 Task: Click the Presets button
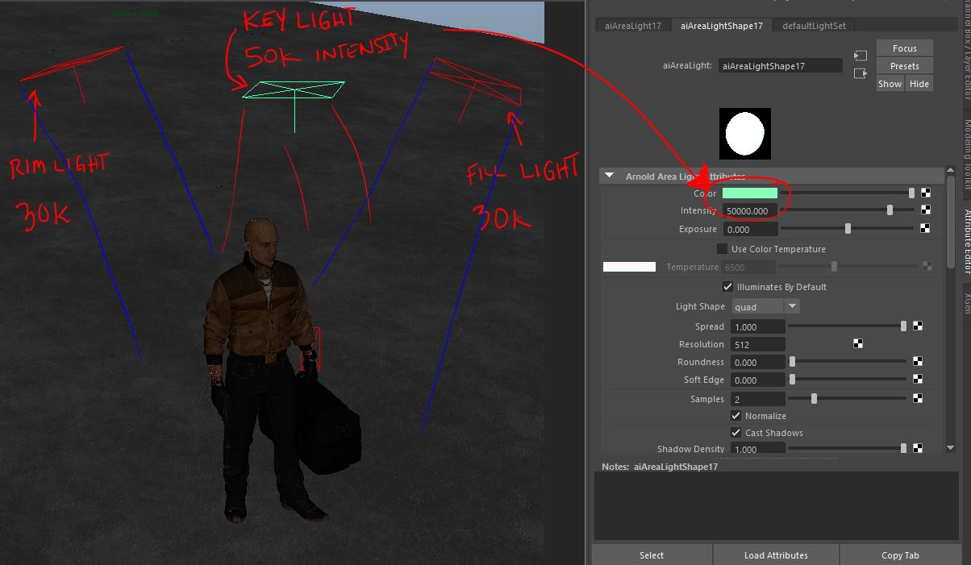click(x=904, y=66)
